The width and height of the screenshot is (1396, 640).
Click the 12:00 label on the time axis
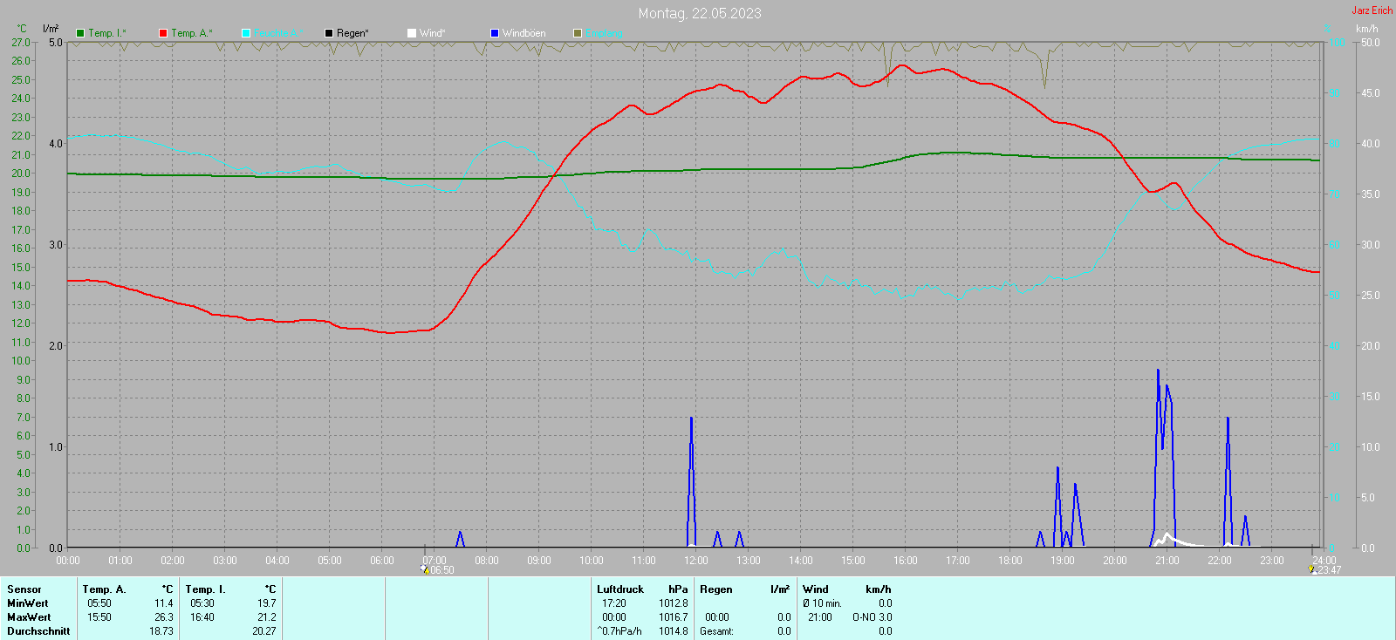(x=696, y=561)
